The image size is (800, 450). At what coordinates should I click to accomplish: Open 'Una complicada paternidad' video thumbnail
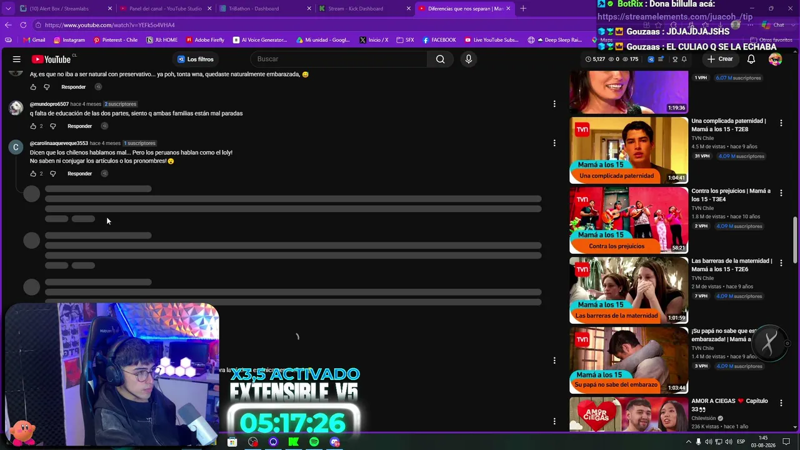(629, 150)
